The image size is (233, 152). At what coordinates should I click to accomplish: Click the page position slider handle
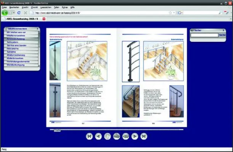57,130
